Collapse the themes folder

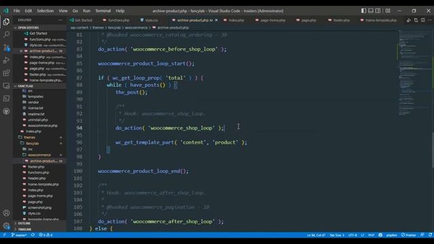[x=29, y=138]
